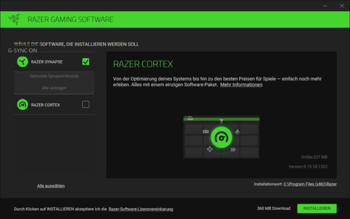350x219 pixels.
Task: Select the Razer Cortex green icon
Action: tap(23, 105)
